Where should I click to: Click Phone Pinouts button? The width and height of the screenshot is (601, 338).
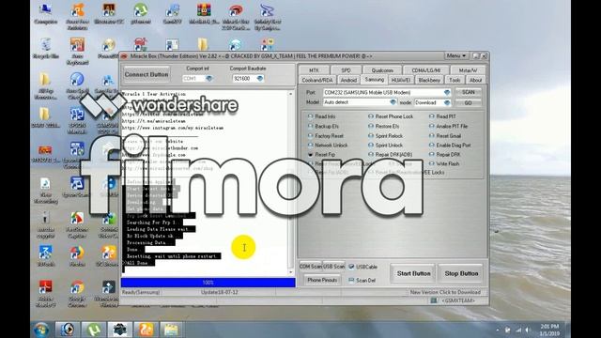(x=322, y=280)
